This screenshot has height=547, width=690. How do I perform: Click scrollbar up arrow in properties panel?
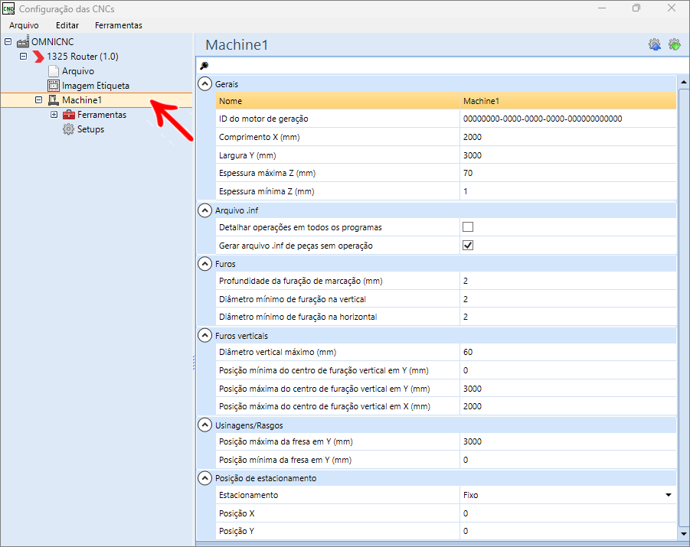pyautogui.click(x=683, y=82)
